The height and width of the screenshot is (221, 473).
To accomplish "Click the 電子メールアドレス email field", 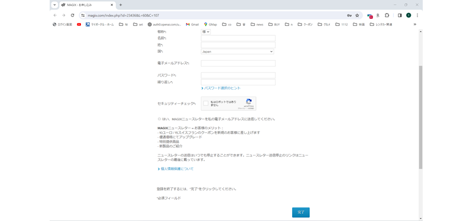I will (238, 63).
